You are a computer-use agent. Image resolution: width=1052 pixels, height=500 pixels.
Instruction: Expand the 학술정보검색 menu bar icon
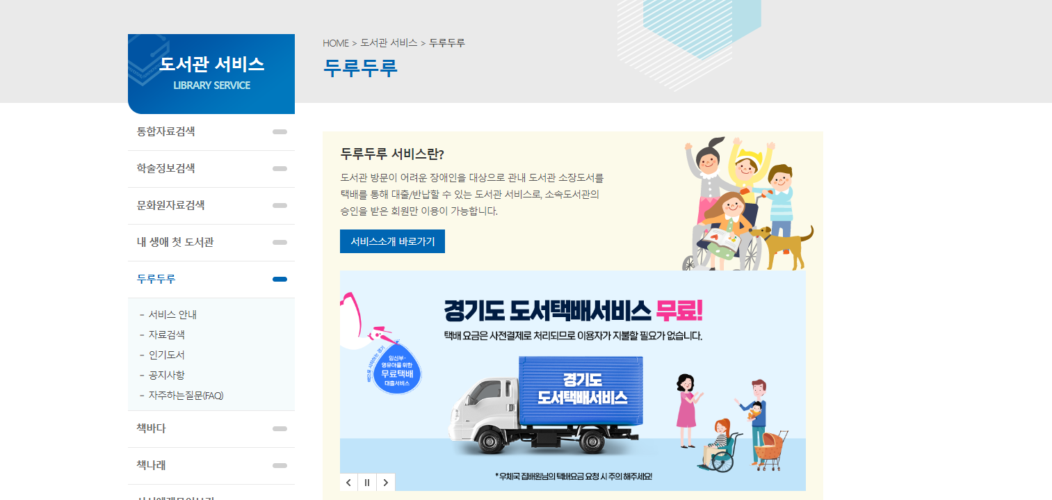pos(280,168)
